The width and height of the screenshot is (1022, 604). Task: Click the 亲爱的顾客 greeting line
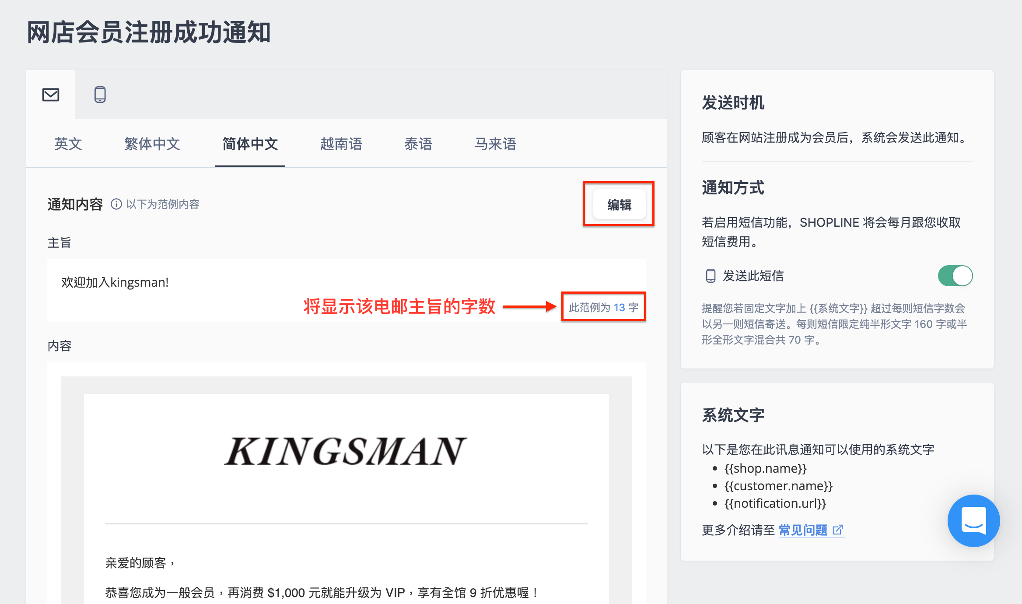(x=141, y=563)
